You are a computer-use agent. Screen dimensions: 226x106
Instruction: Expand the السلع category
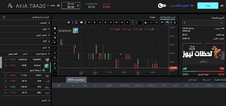[x=25, y=47]
